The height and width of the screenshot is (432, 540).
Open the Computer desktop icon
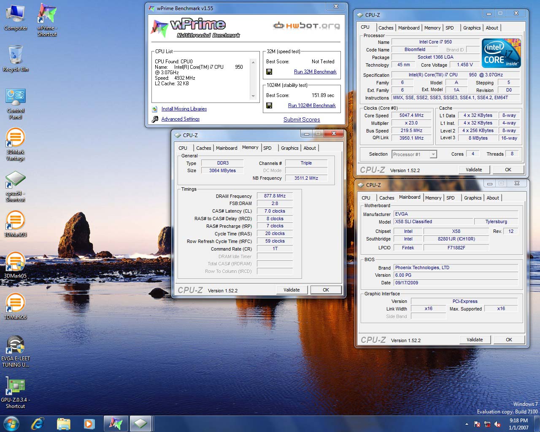16,18
